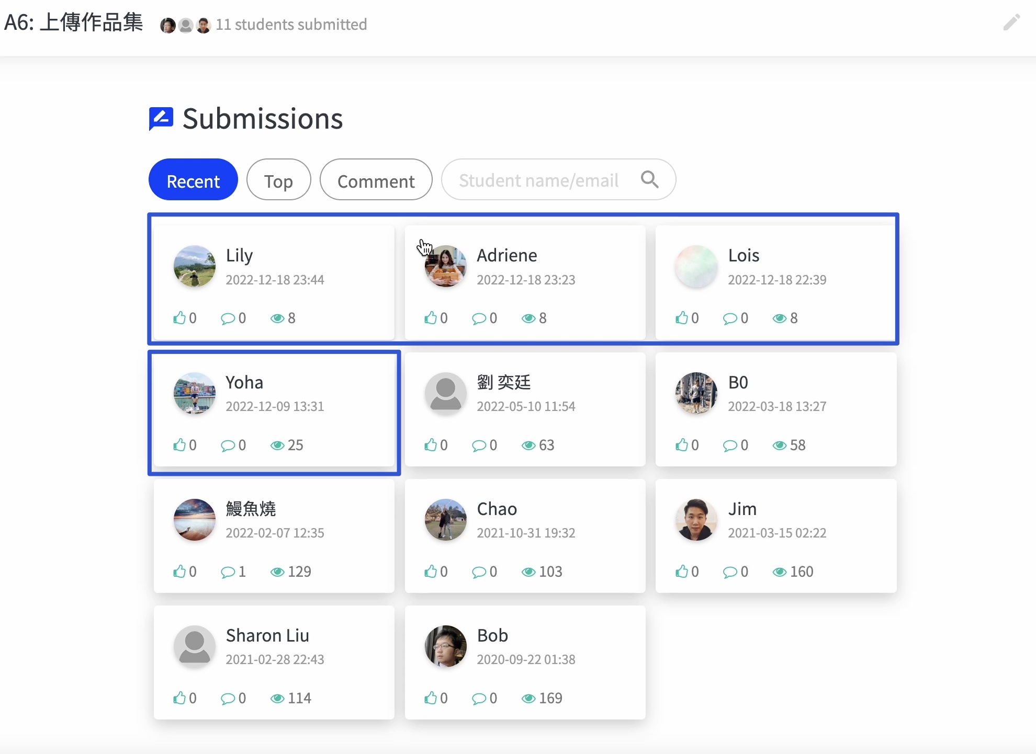Select the Comment filter tab
Screen dimensions: 1036x754
[x=376, y=180]
